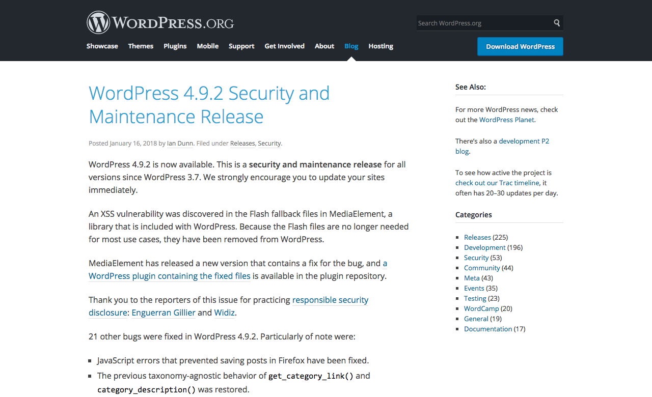The width and height of the screenshot is (652, 397).
Task: Click the search magnifier icon
Action: click(x=557, y=23)
